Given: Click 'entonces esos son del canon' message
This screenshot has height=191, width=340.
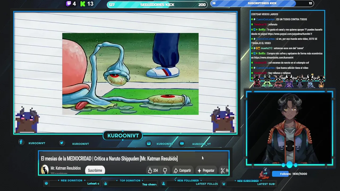Looking at the screenshot, I should coord(289,48).
